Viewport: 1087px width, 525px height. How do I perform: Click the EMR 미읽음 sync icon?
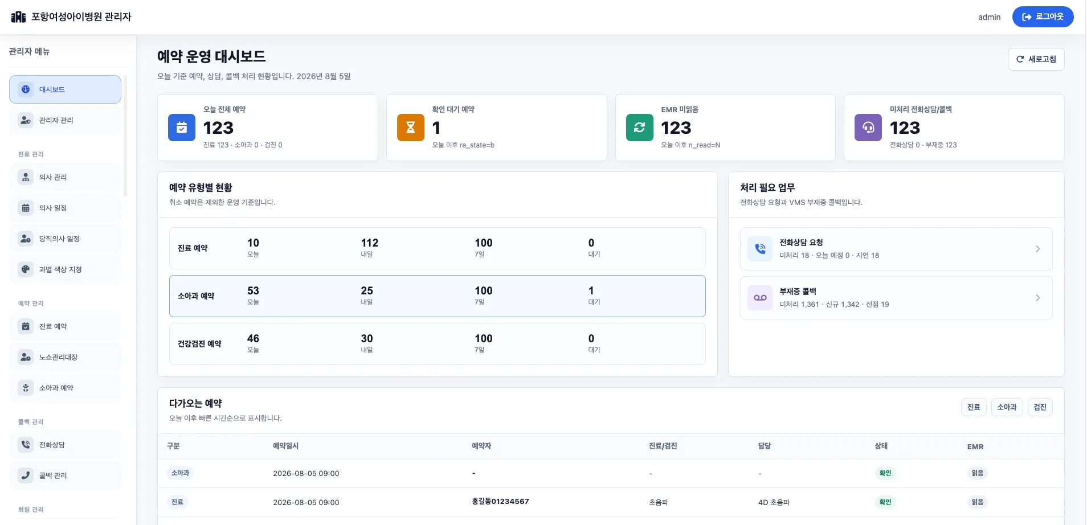click(640, 128)
